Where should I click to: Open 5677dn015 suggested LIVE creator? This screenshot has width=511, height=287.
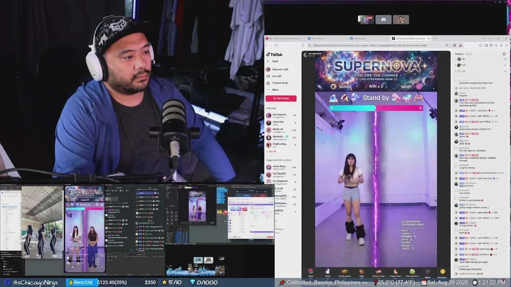(281, 175)
